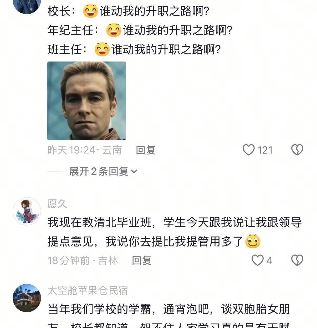
Task: Tap the username 太空舱苹果仓民宿
Action: (x=88, y=291)
